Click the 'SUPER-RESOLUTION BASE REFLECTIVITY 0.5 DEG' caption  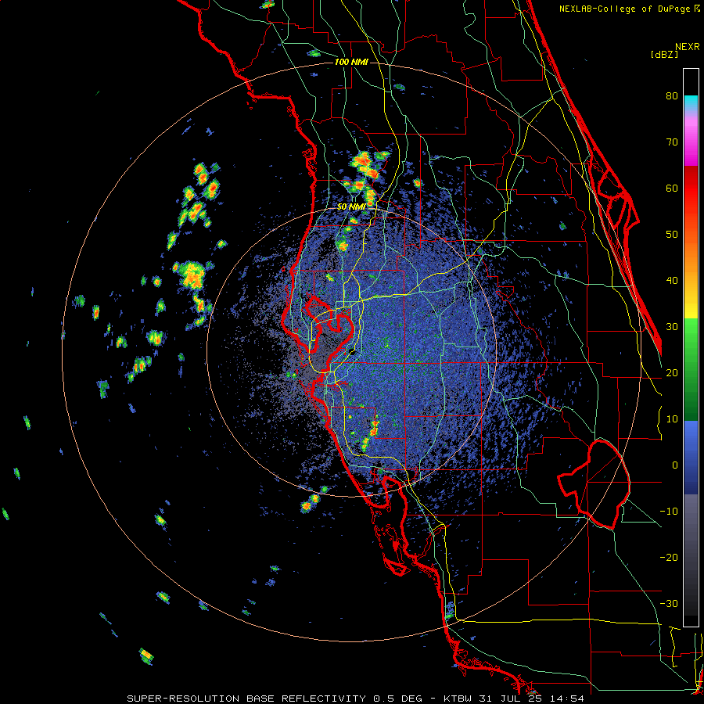click(x=275, y=699)
